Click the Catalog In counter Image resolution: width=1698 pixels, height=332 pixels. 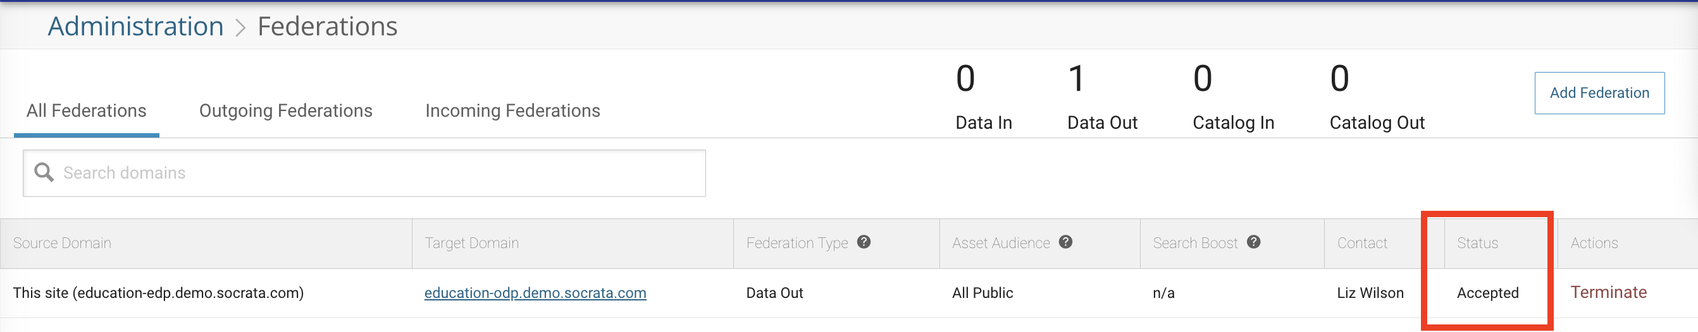pos(1232,96)
